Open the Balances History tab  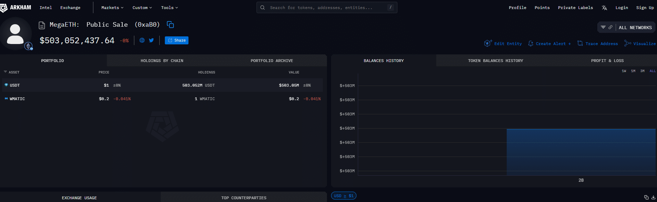coord(384,61)
